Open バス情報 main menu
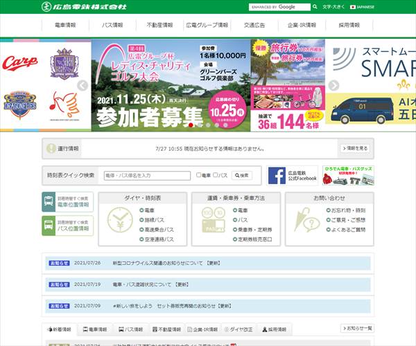Viewport: 416px width, 346px height. (x=112, y=25)
